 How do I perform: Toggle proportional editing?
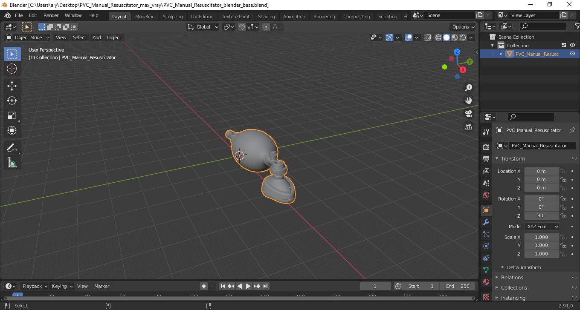click(266, 27)
